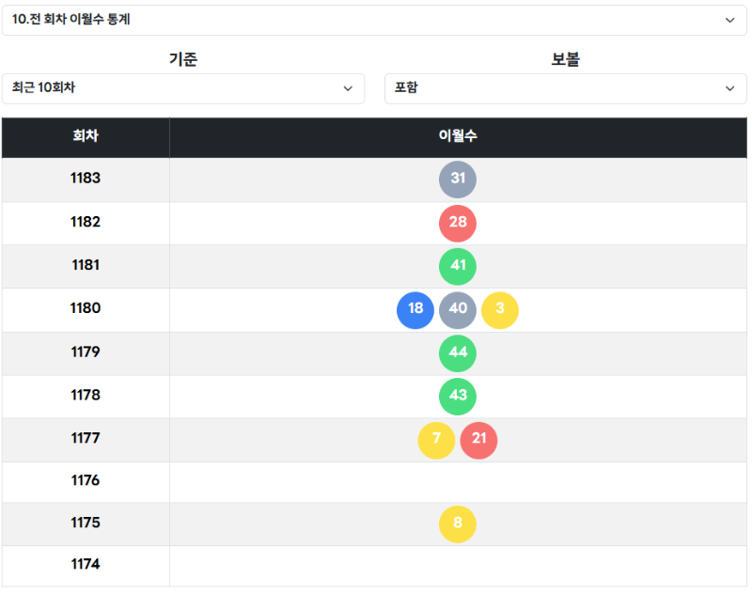This screenshot has height=594, width=752.
Task: Click the red ball 21
Action: tap(478, 439)
